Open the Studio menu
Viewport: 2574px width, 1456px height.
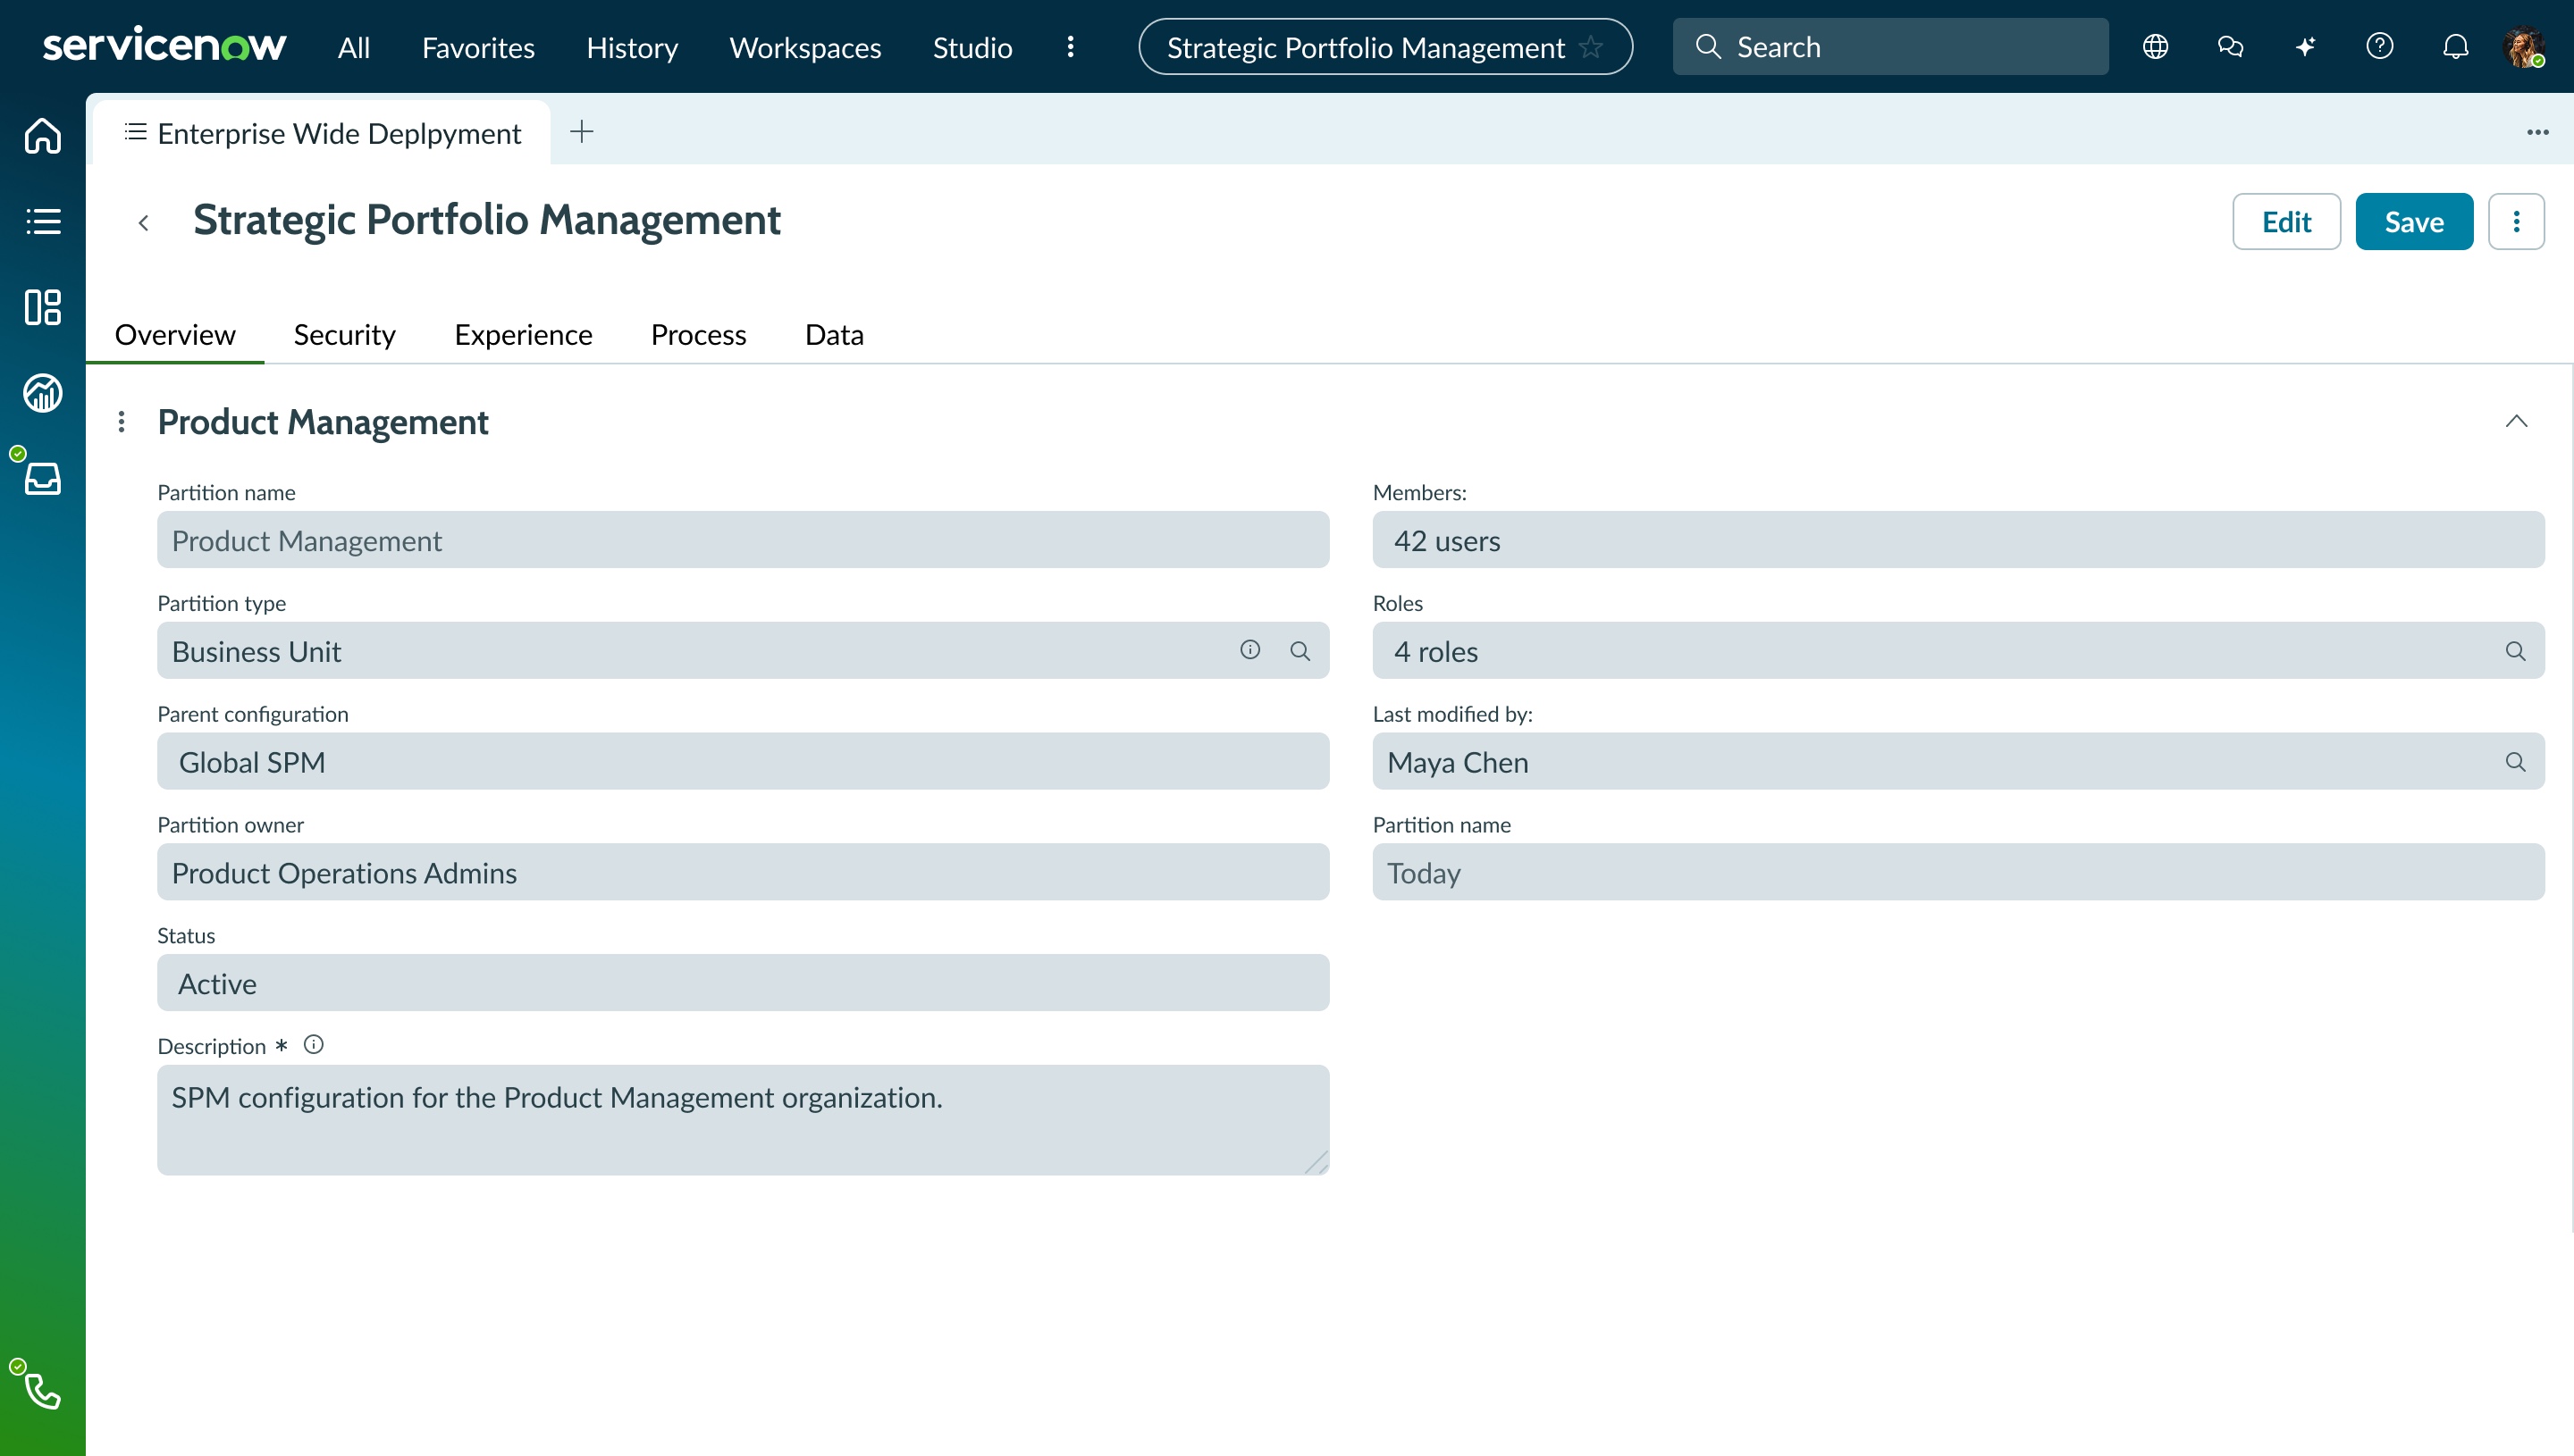[972, 47]
